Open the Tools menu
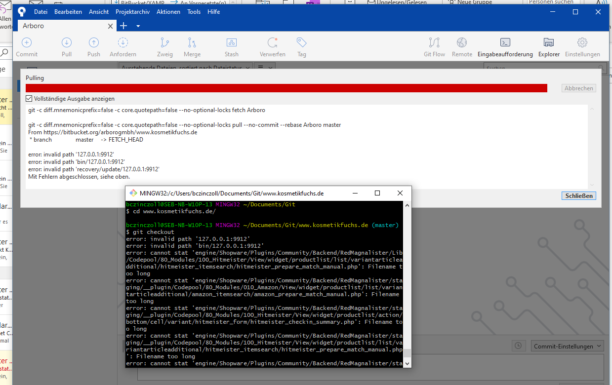Image resolution: width=612 pixels, height=385 pixels. 194,12
